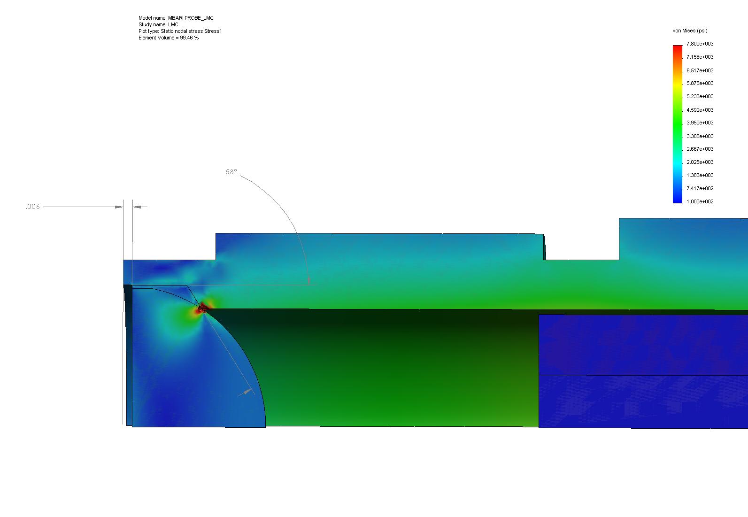Viewport: 748px width, 517px height.
Task: Click the Element Volume = 99.46 % text
Action: pos(169,38)
